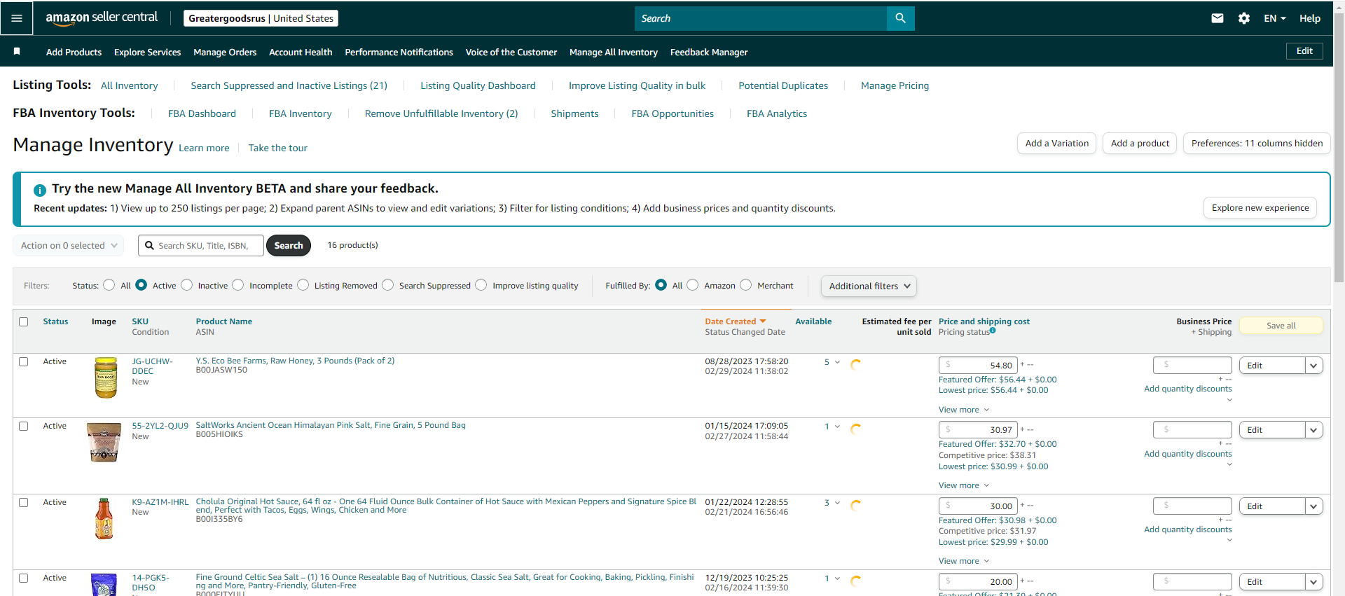The width and height of the screenshot is (1345, 596).
Task: Select Improve listing quality radio button
Action: (481, 285)
